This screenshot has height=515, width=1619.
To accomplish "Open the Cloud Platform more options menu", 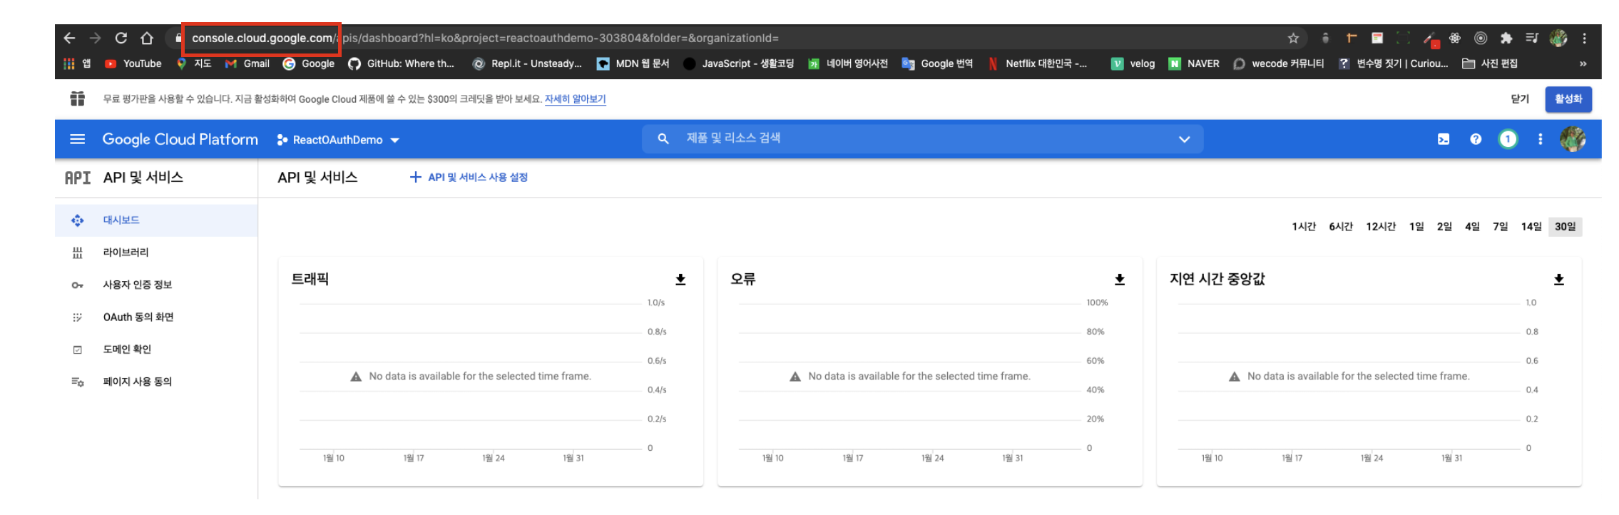I will click(x=1541, y=139).
